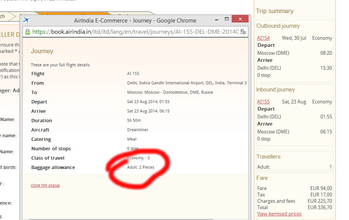Open the AI155 inbound flight link

[263, 102]
